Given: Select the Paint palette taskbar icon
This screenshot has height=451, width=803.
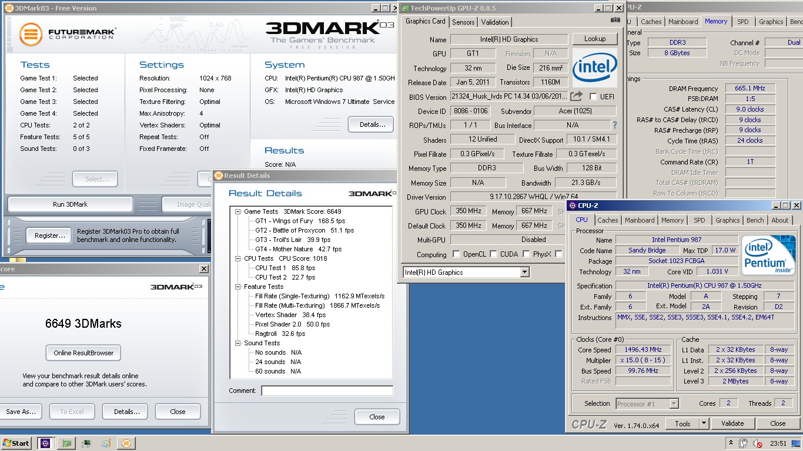Looking at the screenshot, I should tap(106, 443).
